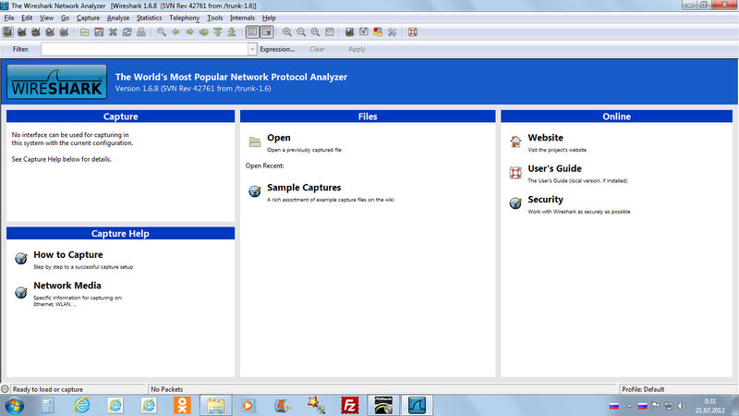739x416 pixels.
Task: Jump to the last packet icon
Action: coord(232,32)
